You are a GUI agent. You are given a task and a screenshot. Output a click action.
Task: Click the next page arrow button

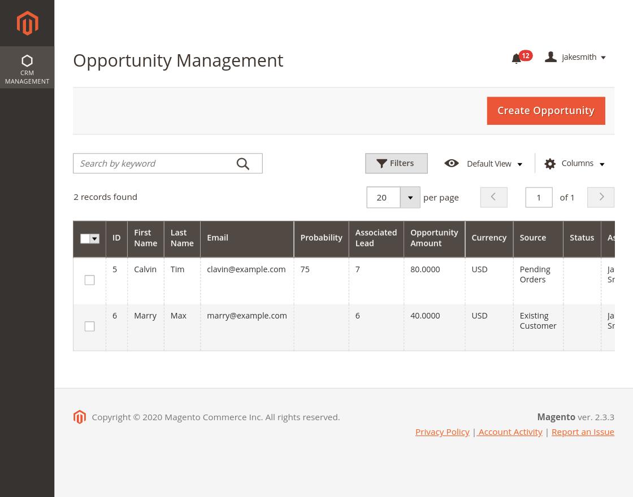pos(600,197)
